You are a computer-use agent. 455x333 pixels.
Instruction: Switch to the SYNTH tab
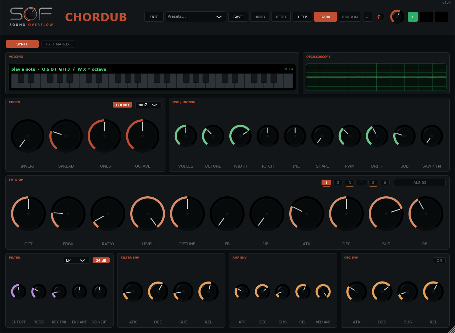click(22, 44)
